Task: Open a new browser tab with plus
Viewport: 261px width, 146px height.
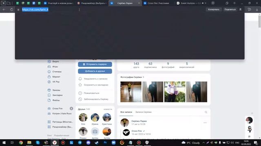Action: point(213,3)
